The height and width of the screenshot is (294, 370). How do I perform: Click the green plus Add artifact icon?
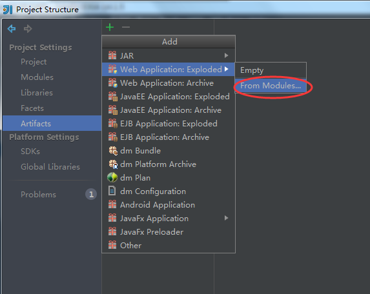coord(110,27)
